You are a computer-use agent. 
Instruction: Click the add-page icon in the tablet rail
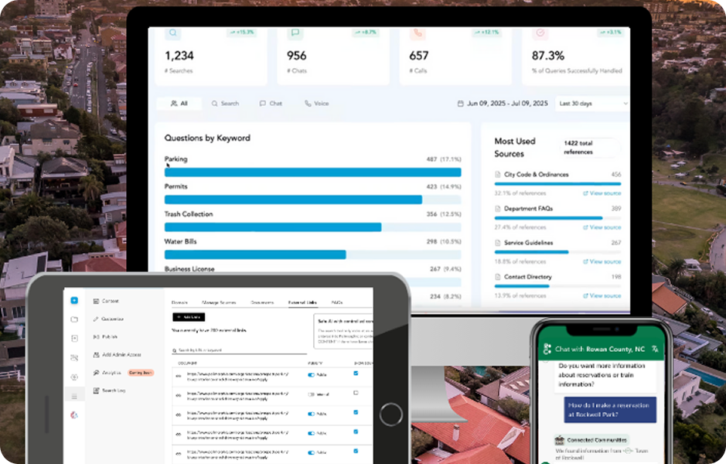point(74,339)
